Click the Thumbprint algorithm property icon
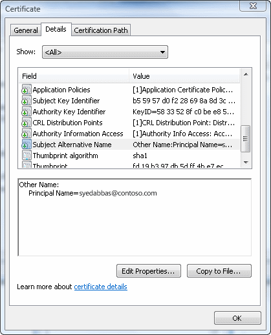The height and width of the screenshot is (335, 271). 27,156
